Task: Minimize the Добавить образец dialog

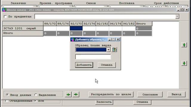Action: coord(110,40)
